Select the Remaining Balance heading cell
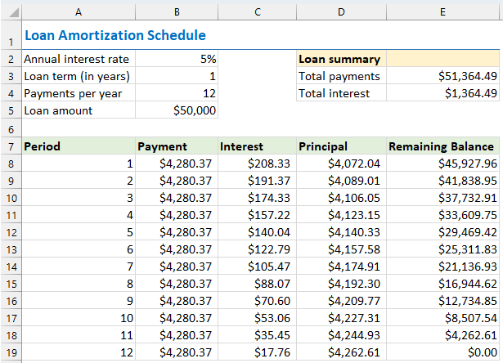 pyautogui.click(x=442, y=146)
